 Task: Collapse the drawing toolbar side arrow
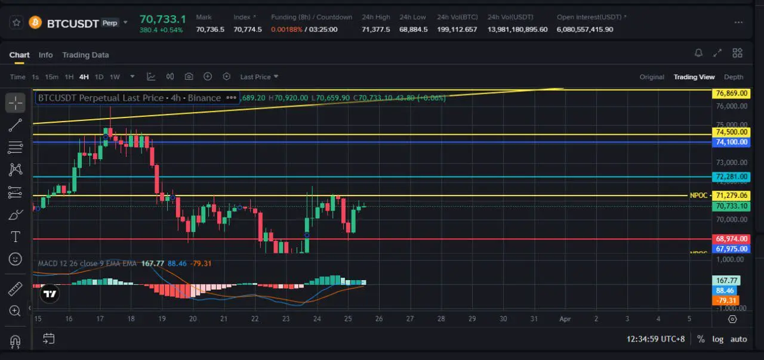30,309
